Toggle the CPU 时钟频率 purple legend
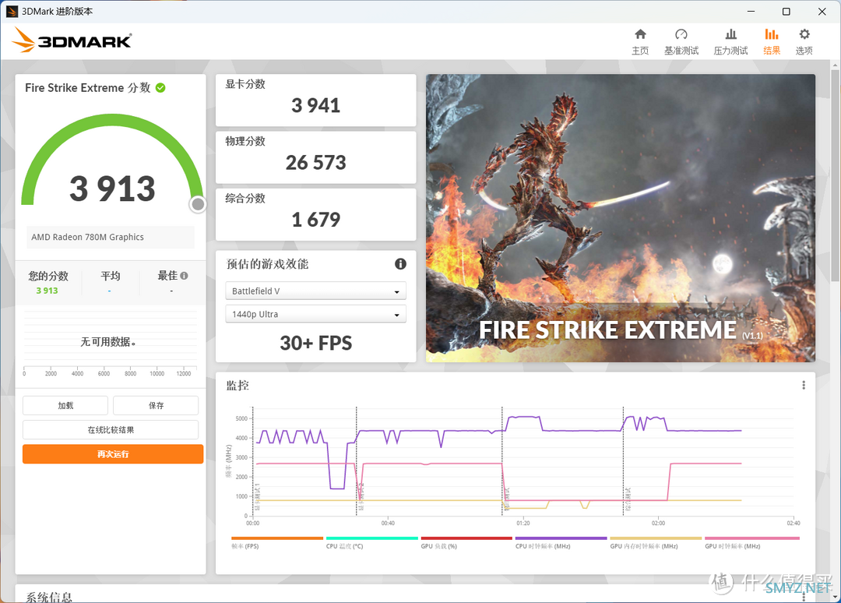Viewport: 841px width, 603px height. (561, 542)
